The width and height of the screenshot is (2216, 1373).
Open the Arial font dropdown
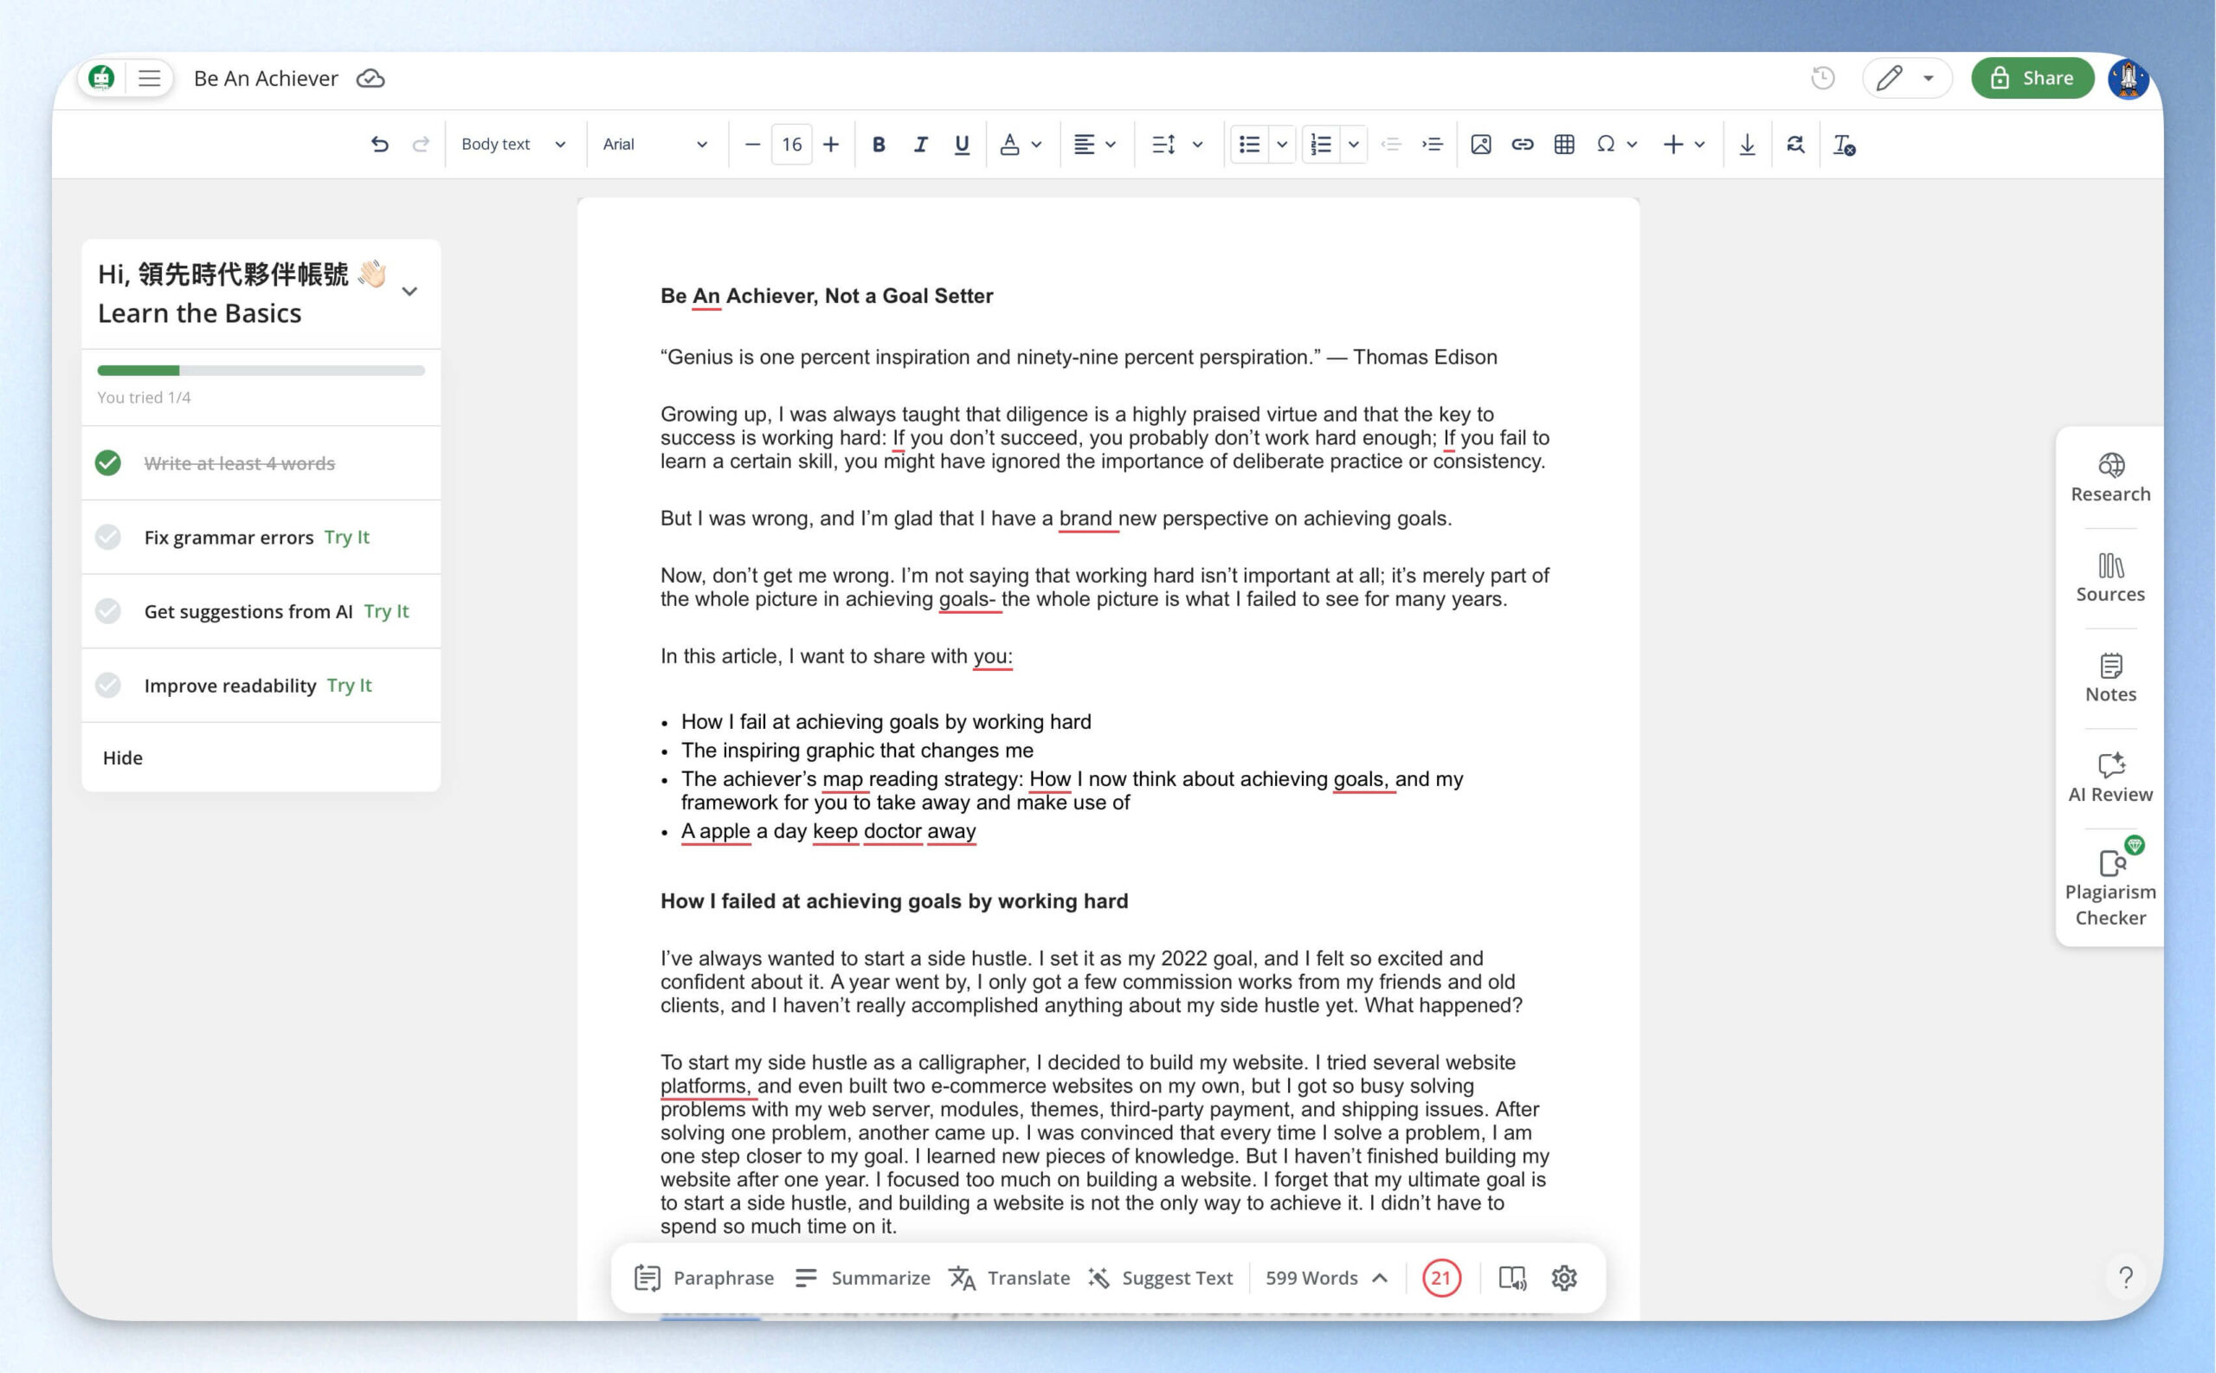(x=654, y=145)
